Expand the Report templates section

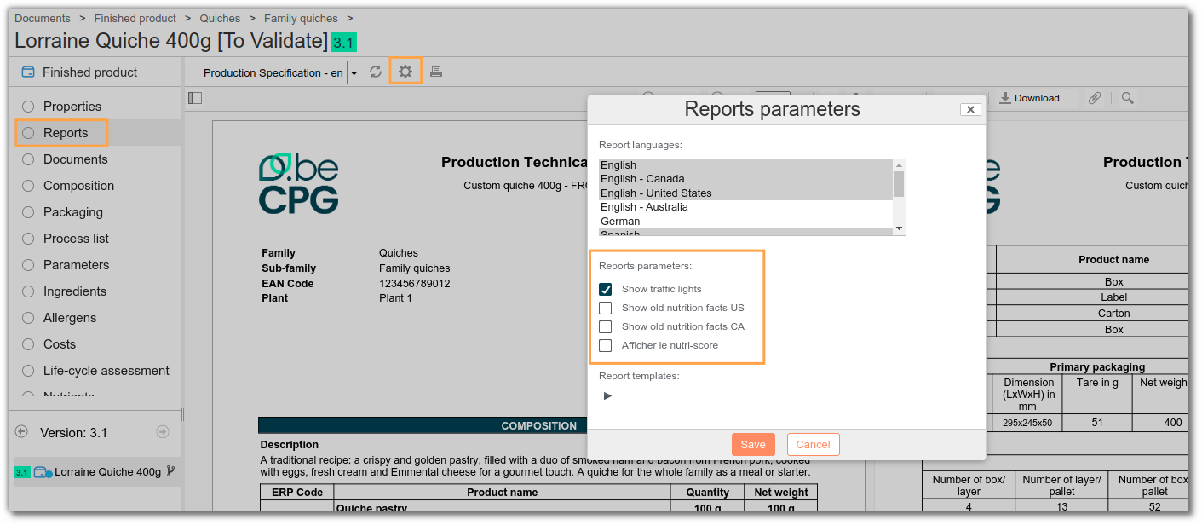click(x=607, y=395)
